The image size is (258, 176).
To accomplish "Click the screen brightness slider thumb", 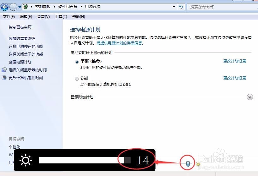I will (188, 163).
